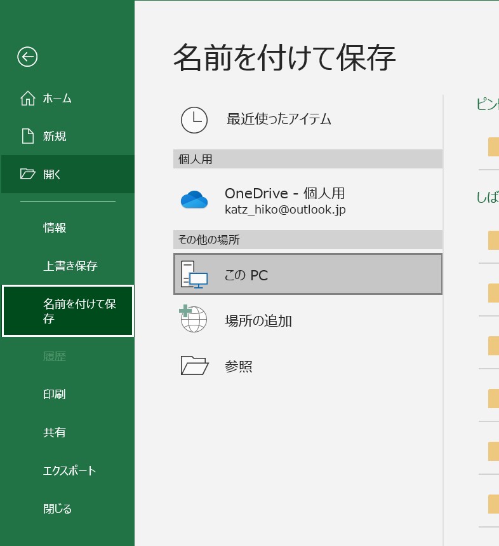Choose OneDrive - 個人用 save location
Screen dimensions: 499x546
pos(308,200)
